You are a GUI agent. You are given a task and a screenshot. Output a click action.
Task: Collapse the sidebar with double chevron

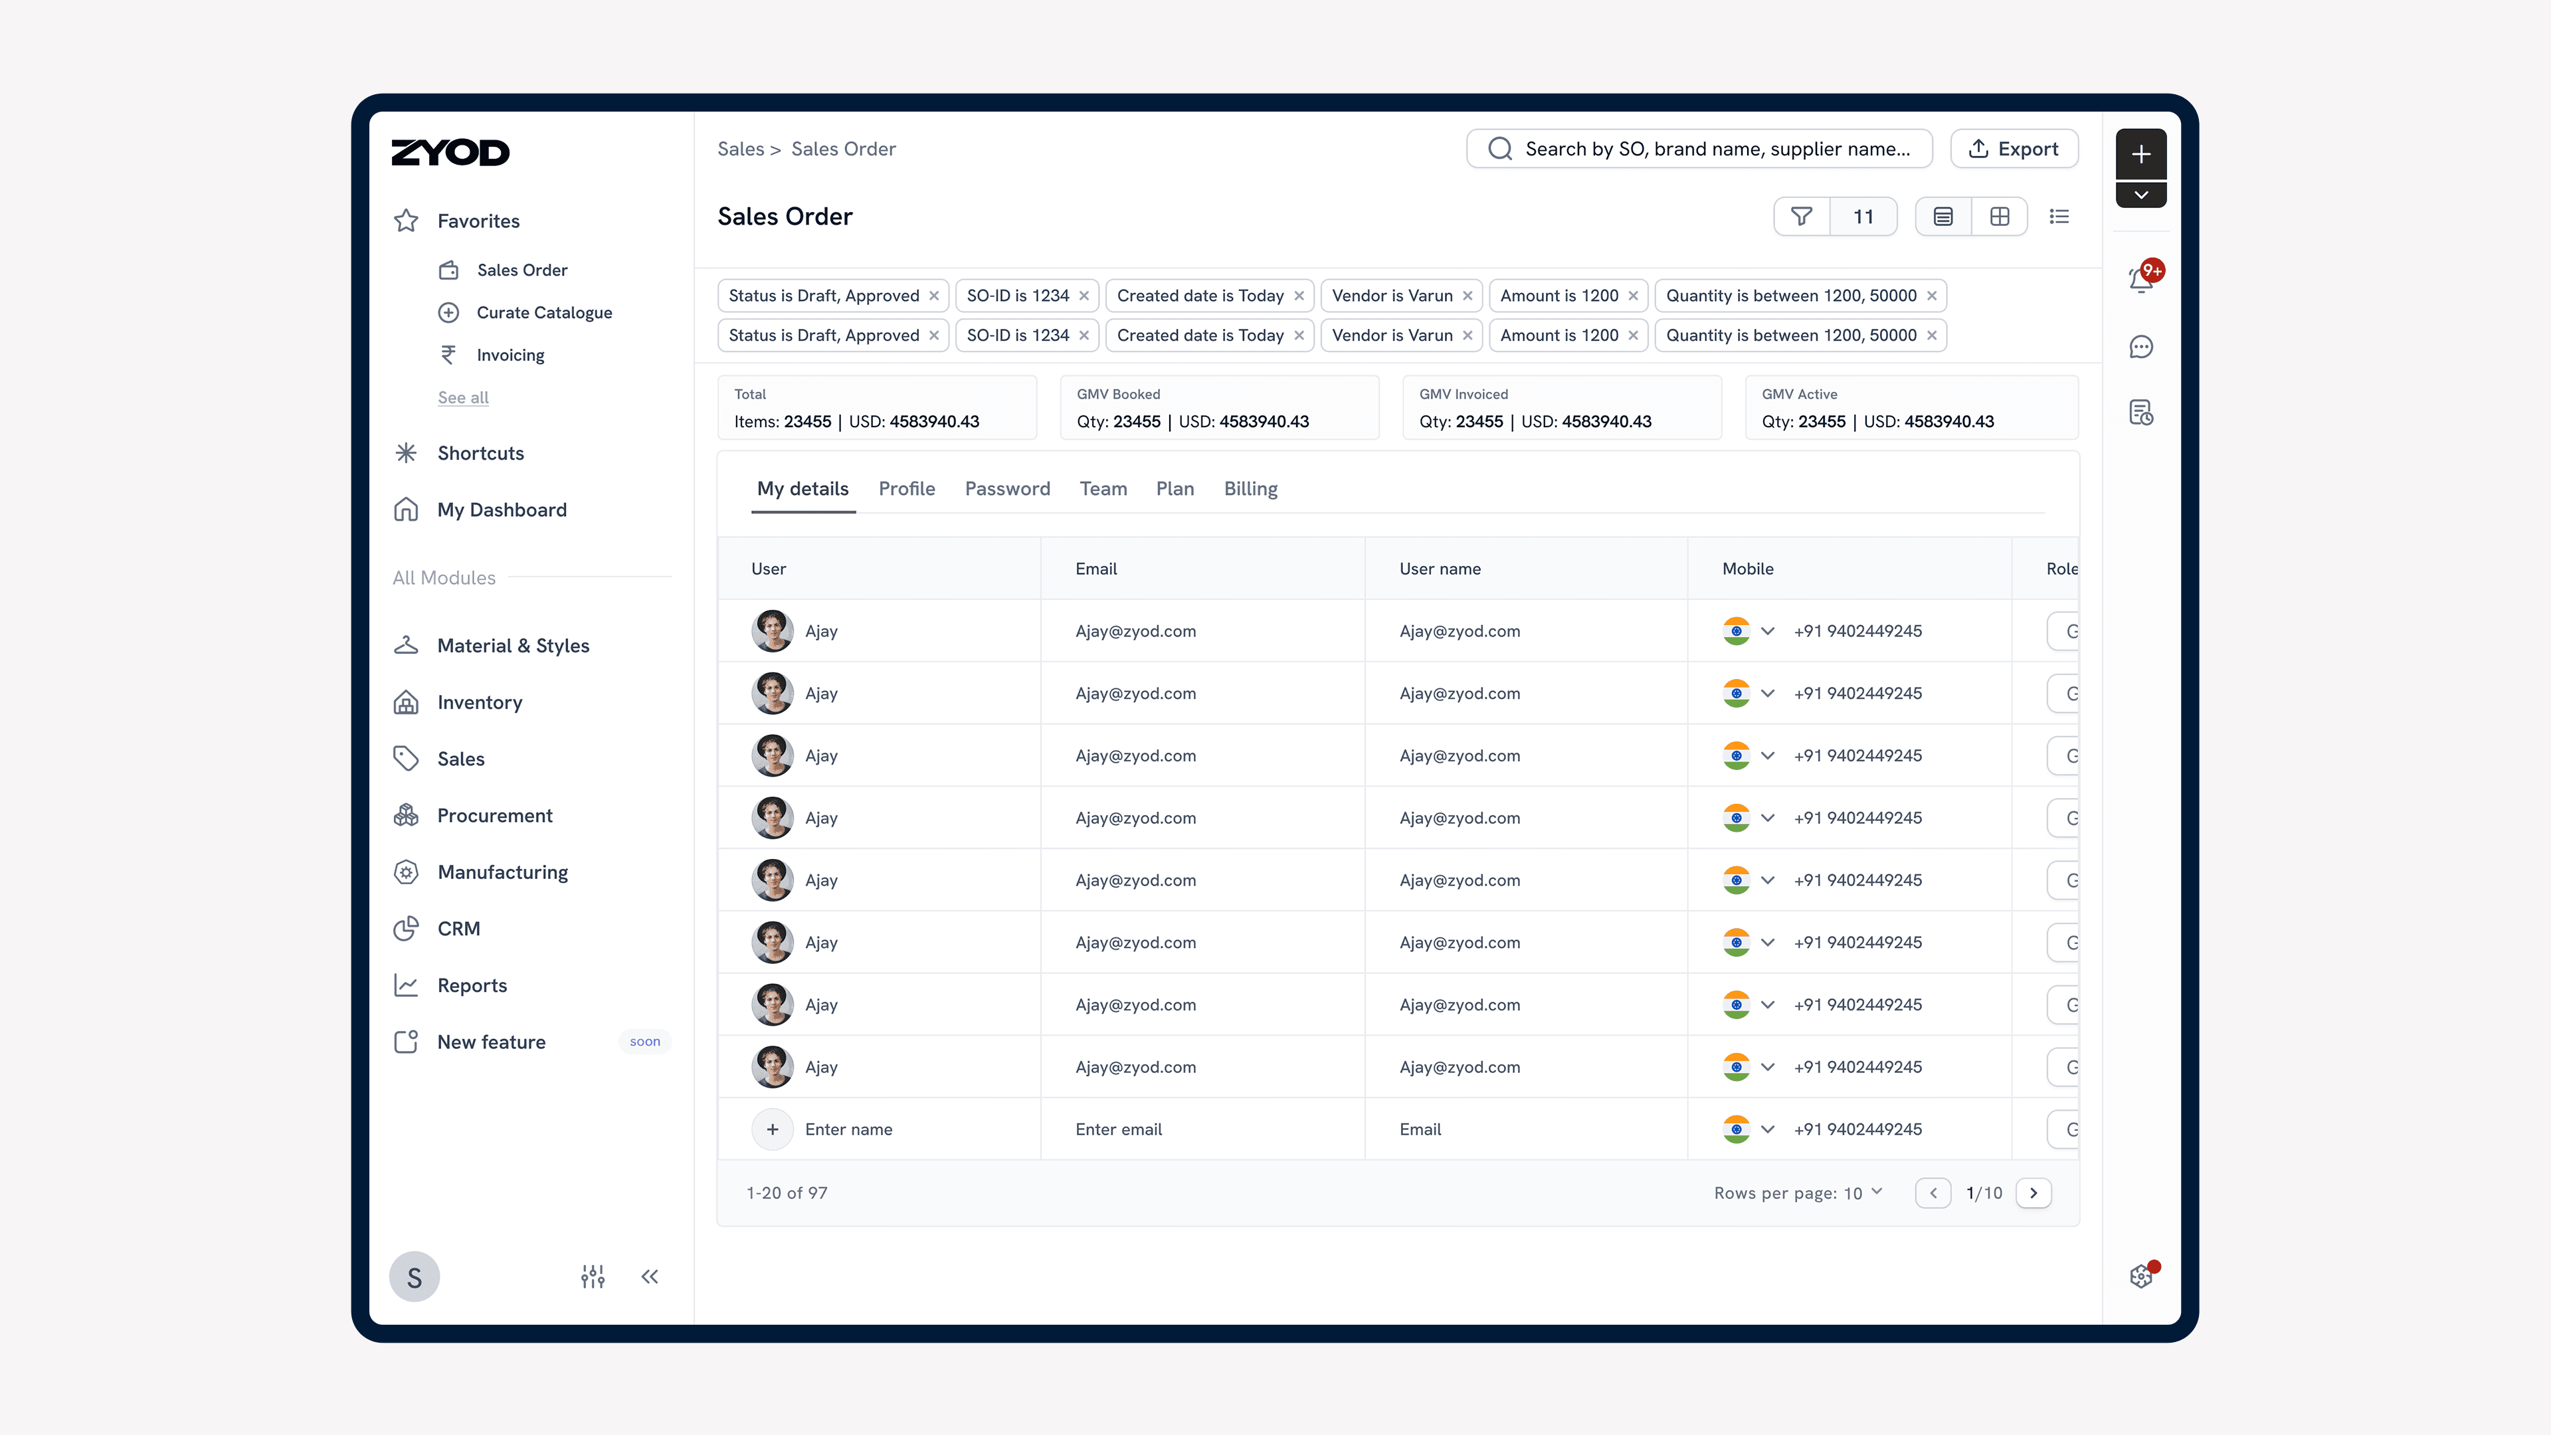(650, 1276)
